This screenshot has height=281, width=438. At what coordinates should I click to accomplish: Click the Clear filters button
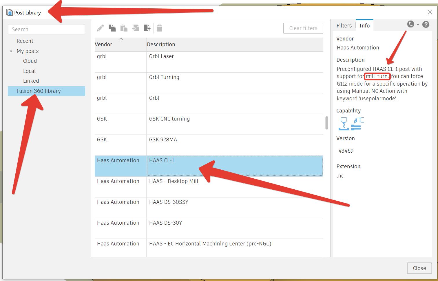303,28
